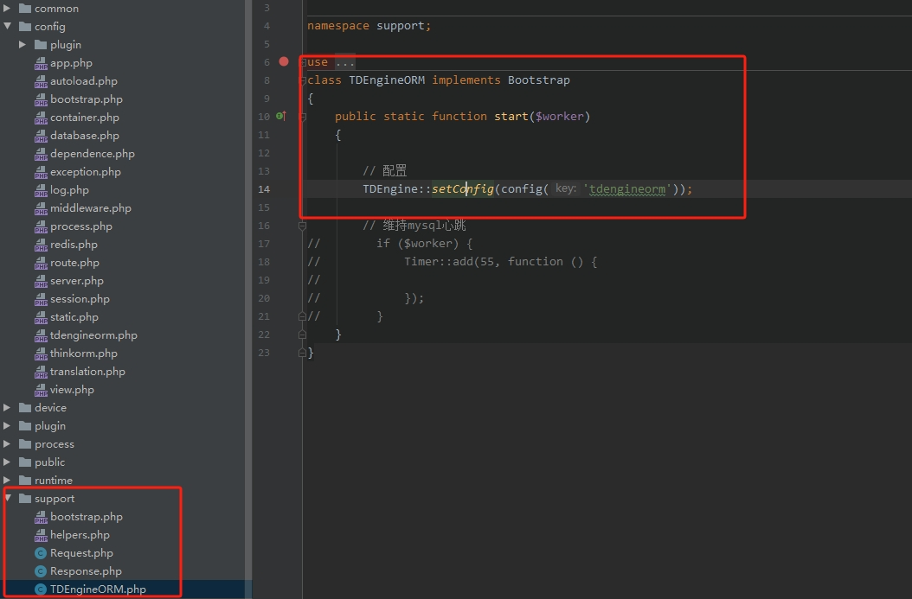This screenshot has height=599, width=912.
Task: Click the static.php file icon
Action: (x=41, y=317)
